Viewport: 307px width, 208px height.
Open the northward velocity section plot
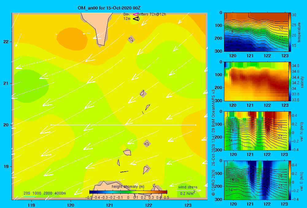click(x=256, y=131)
